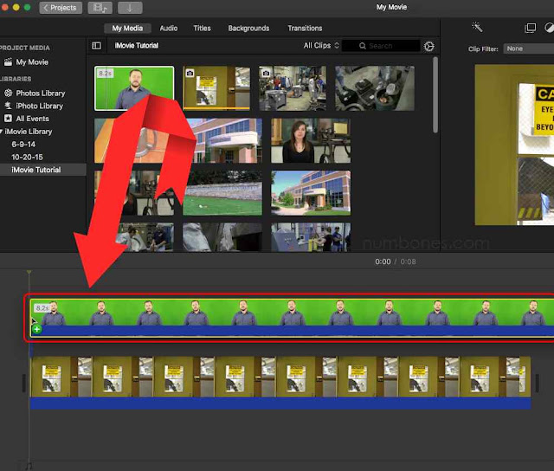Screen dimensions: 554x471
Task: Click the right trim handle of sign clip
Action: [537, 384]
